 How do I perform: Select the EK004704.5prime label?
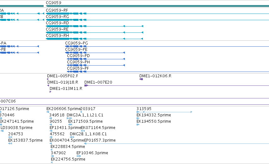pyautogui.click(x=67, y=140)
